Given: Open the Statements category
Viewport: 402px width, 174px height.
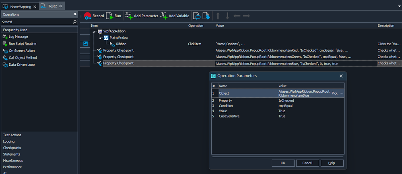Looking at the screenshot, I should (x=39, y=154).
